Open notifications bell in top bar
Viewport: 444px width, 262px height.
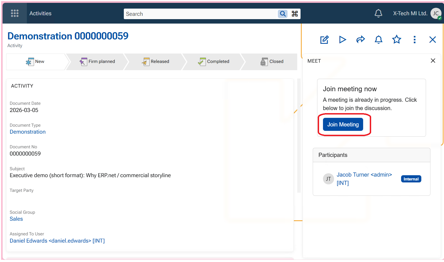[378, 13]
